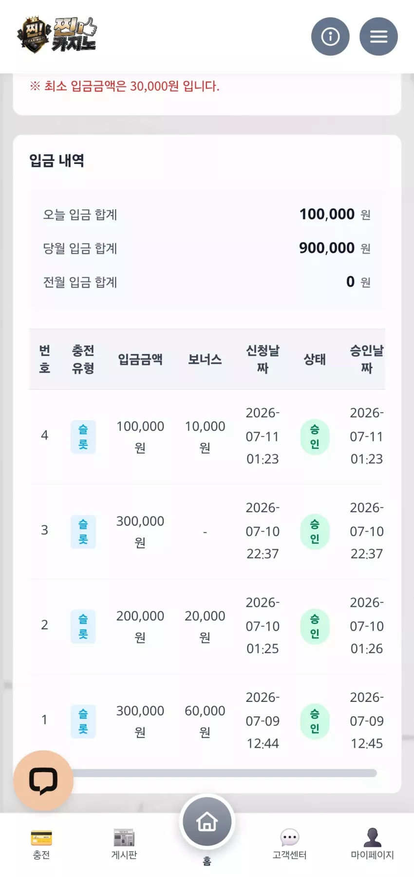This screenshot has width=414, height=877.
Task: Select the 300,000원 amount in row 3
Action: point(140,532)
